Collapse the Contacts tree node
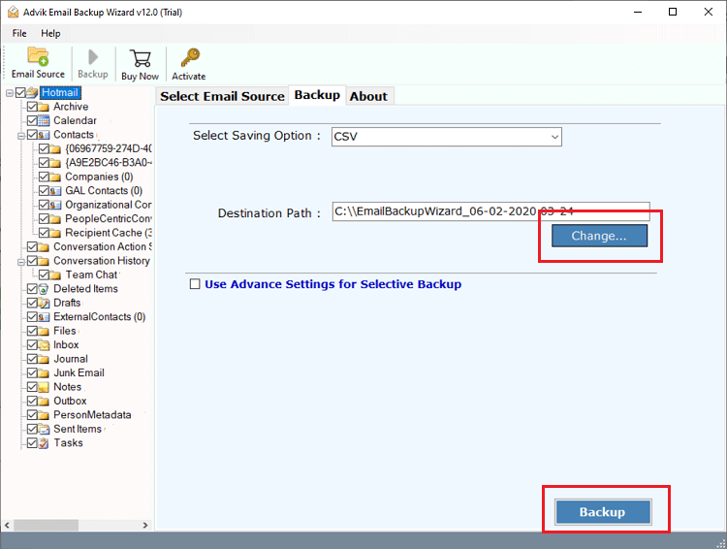Screen dimensions: 727x549 21,136
